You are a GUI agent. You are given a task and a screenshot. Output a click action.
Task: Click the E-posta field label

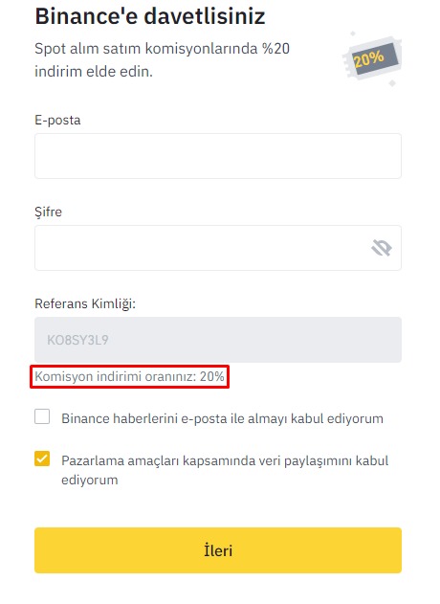(x=57, y=121)
